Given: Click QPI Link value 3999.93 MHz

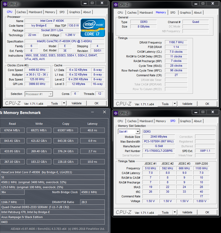Looking at the screenshot, I should (37, 84).
